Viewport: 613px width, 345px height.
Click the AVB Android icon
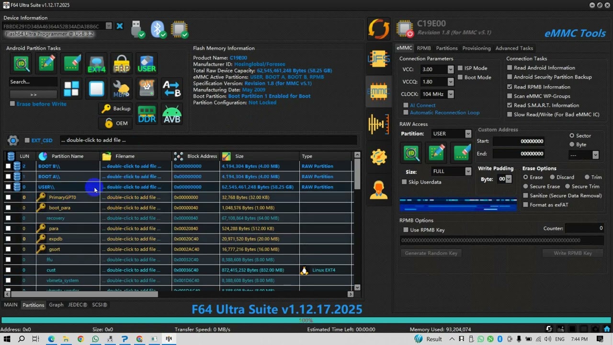pyautogui.click(x=171, y=114)
